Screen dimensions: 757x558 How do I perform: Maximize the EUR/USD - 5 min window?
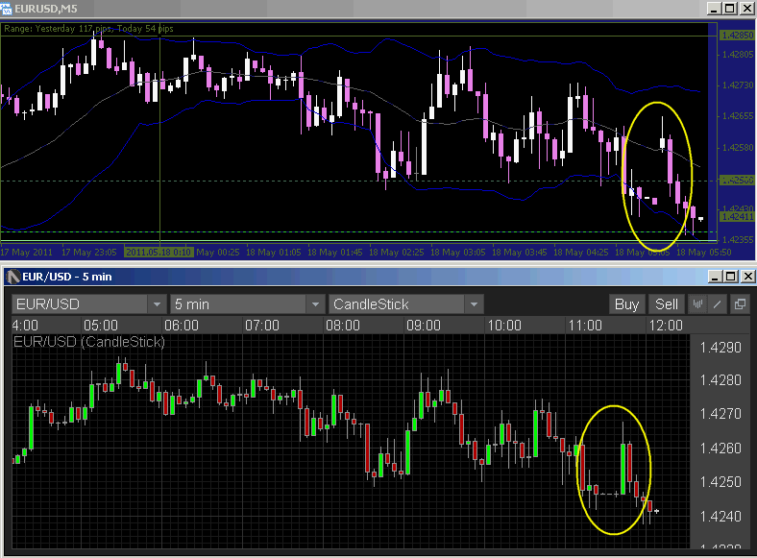tap(731, 276)
